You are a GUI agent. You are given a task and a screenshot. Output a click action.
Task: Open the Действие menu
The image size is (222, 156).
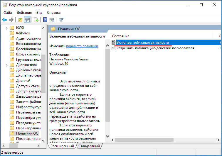(24, 13)
